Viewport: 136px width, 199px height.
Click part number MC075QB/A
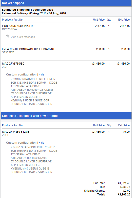(x=9, y=29)
